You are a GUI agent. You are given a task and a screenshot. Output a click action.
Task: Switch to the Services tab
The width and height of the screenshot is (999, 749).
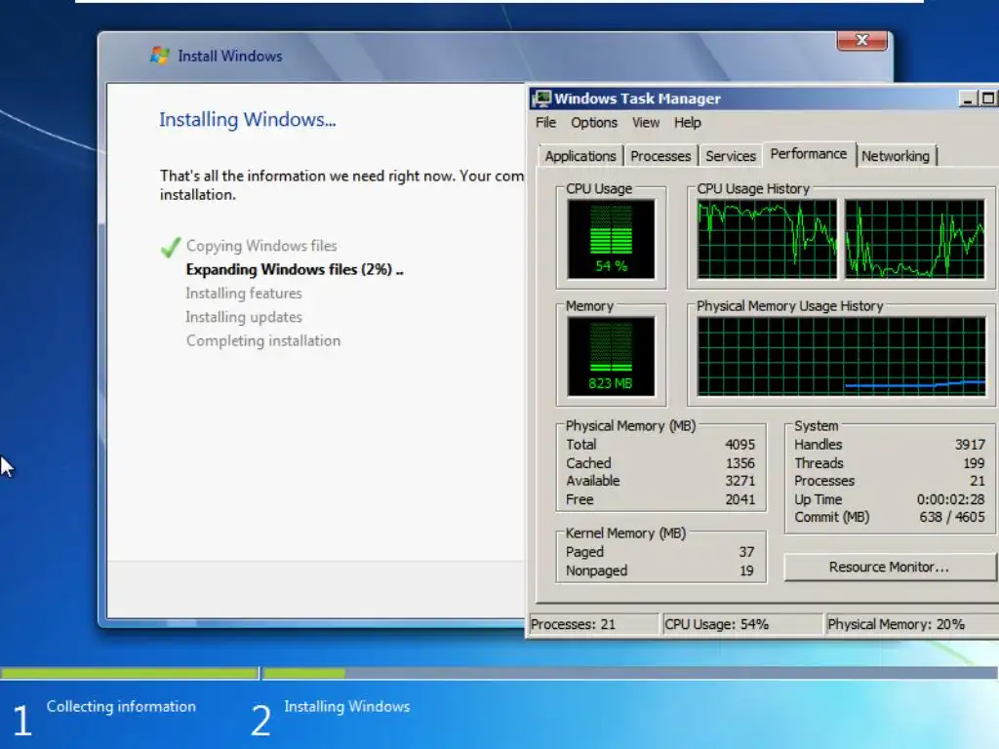point(731,156)
